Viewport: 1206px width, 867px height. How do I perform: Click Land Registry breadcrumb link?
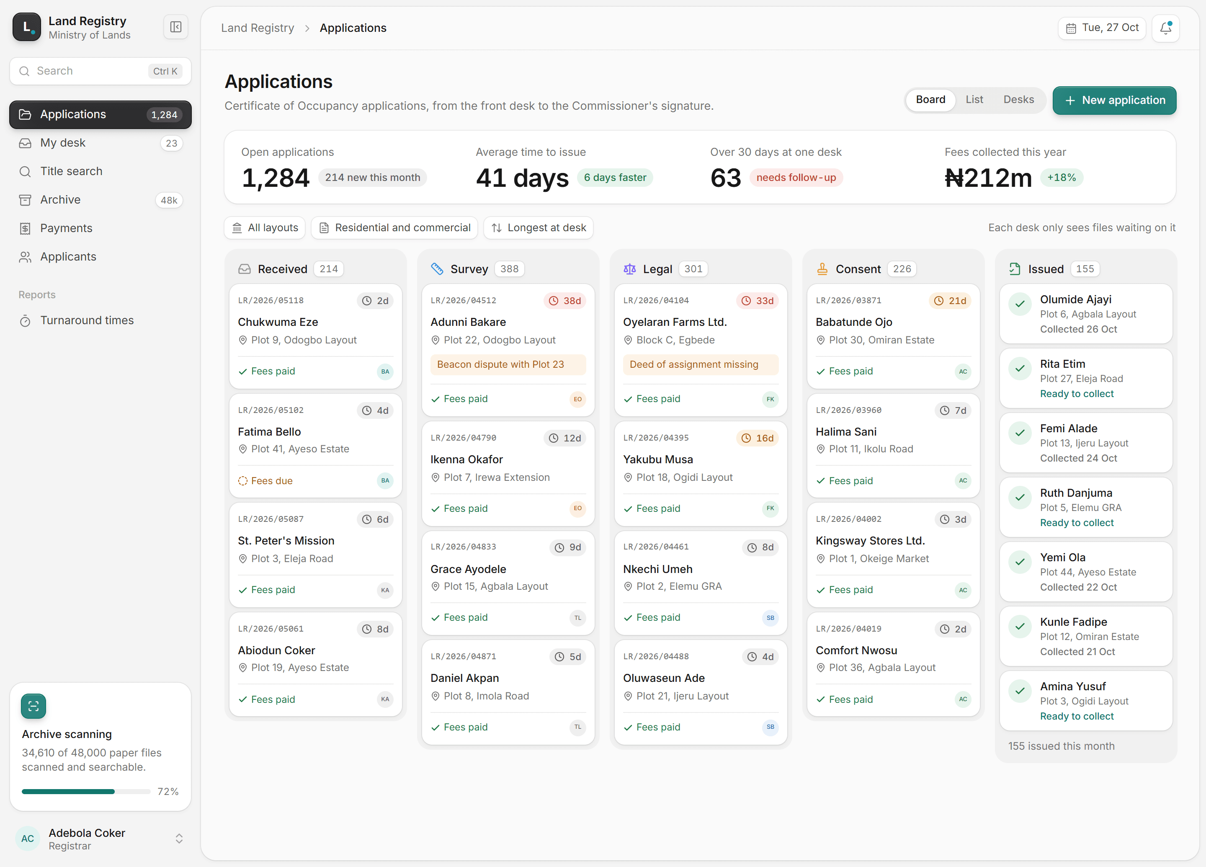pyautogui.click(x=258, y=28)
